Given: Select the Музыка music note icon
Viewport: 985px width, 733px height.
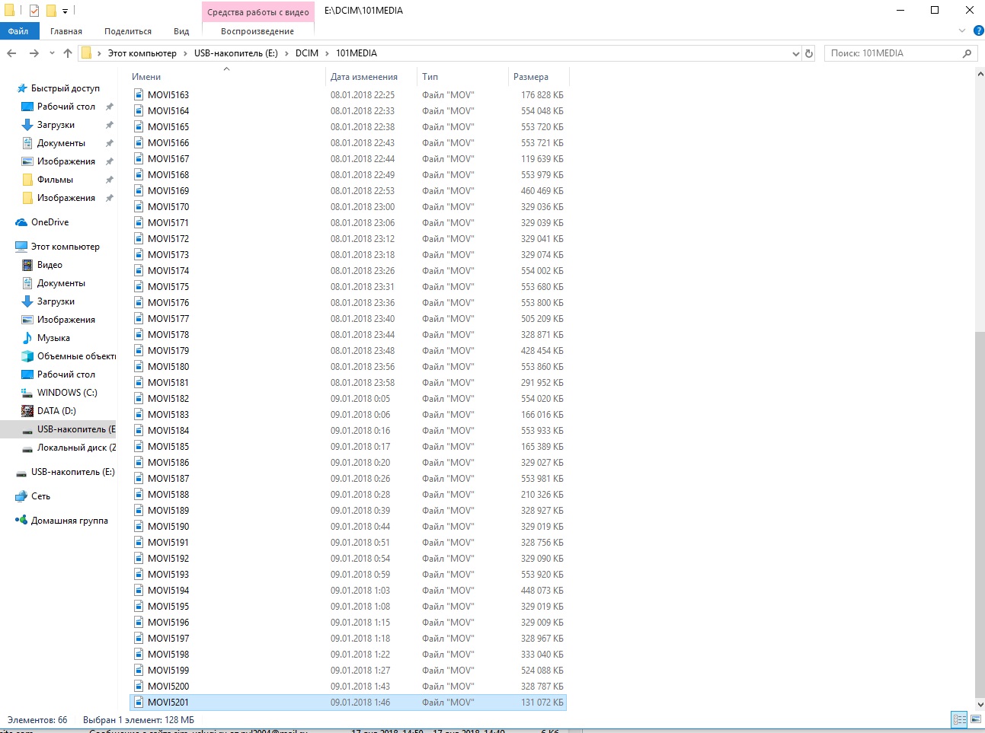Looking at the screenshot, I should pos(27,338).
